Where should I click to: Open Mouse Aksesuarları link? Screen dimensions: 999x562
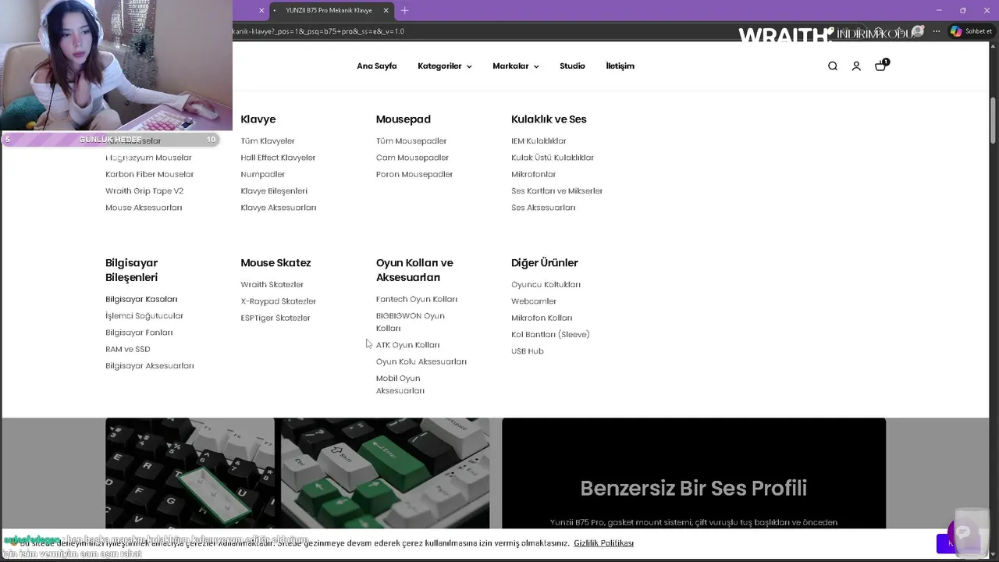pyautogui.click(x=144, y=208)
